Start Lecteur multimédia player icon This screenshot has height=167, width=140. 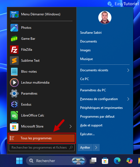point(14,83)
